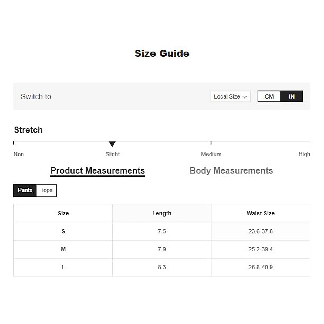This screenshot has height=324, width=324.
Task: Click the Local Size chevron arrow
Action: 245,97
